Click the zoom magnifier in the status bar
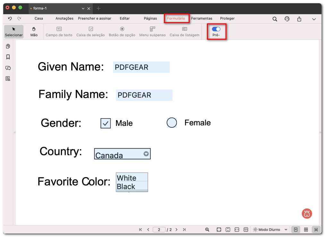This screenshot has width=325, height=237. 207,230
